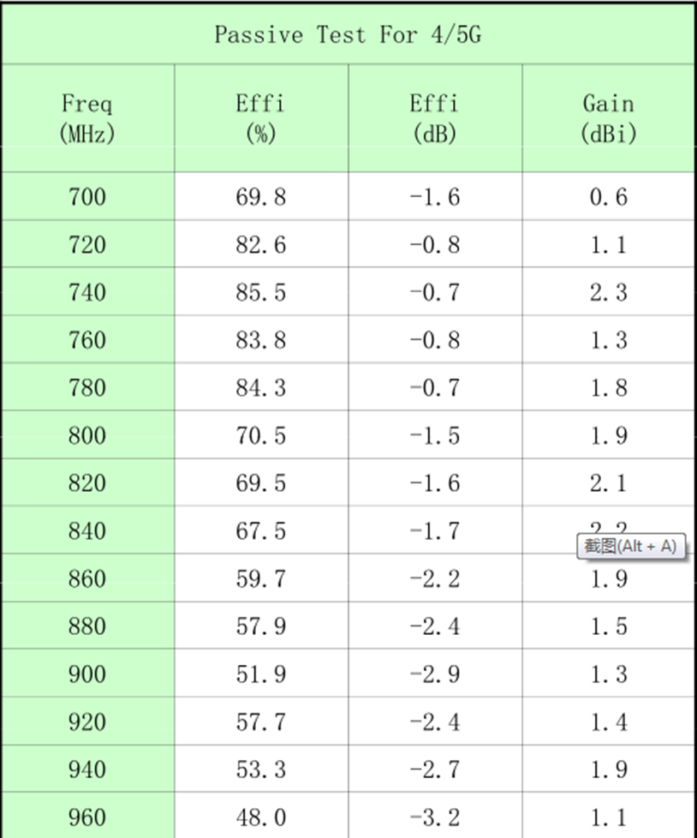Click the -2.9 dB efficiency cell

(435, 674)
